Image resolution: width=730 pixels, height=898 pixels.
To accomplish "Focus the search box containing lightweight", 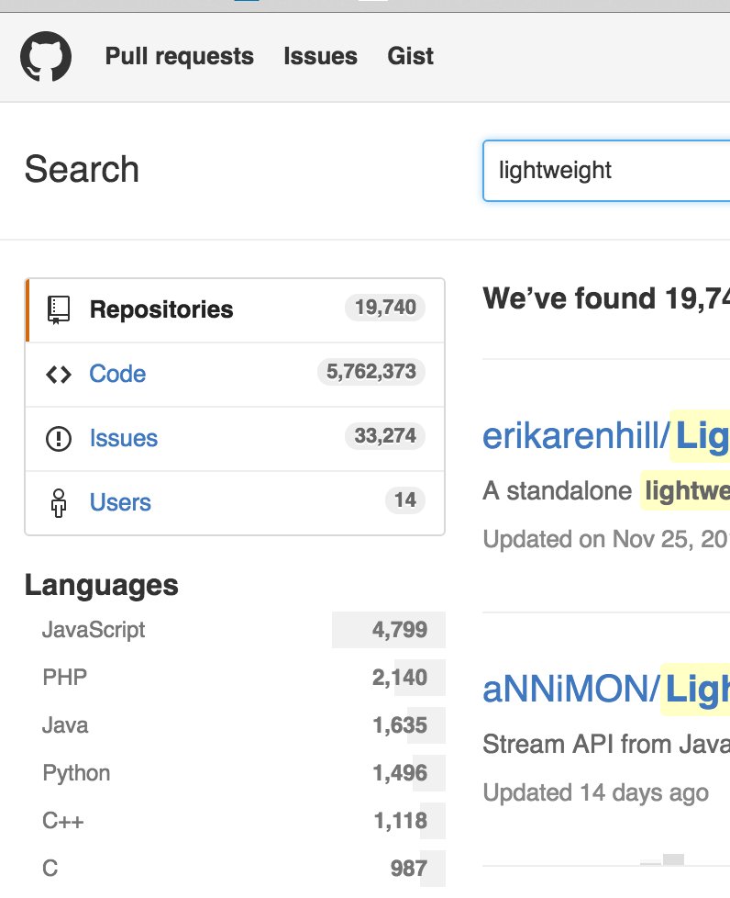I will pos(606,171).
